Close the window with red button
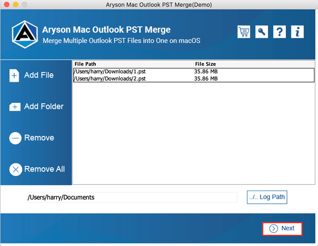This screenshot has width=318, height=246. (7, 5)
